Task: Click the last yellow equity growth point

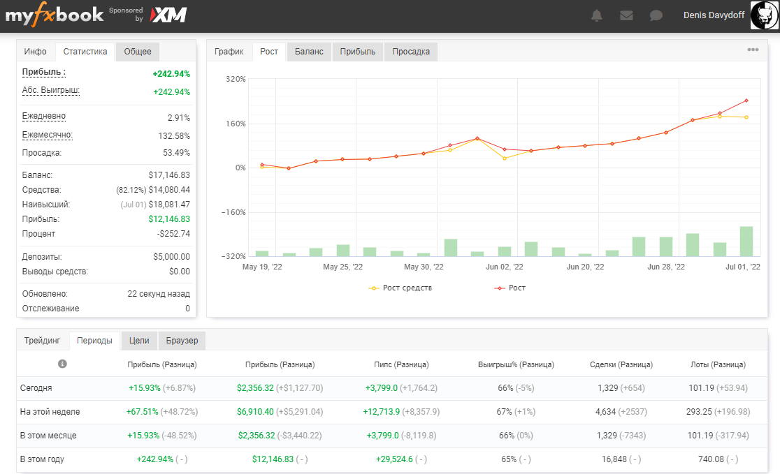Action: (746, 117)
